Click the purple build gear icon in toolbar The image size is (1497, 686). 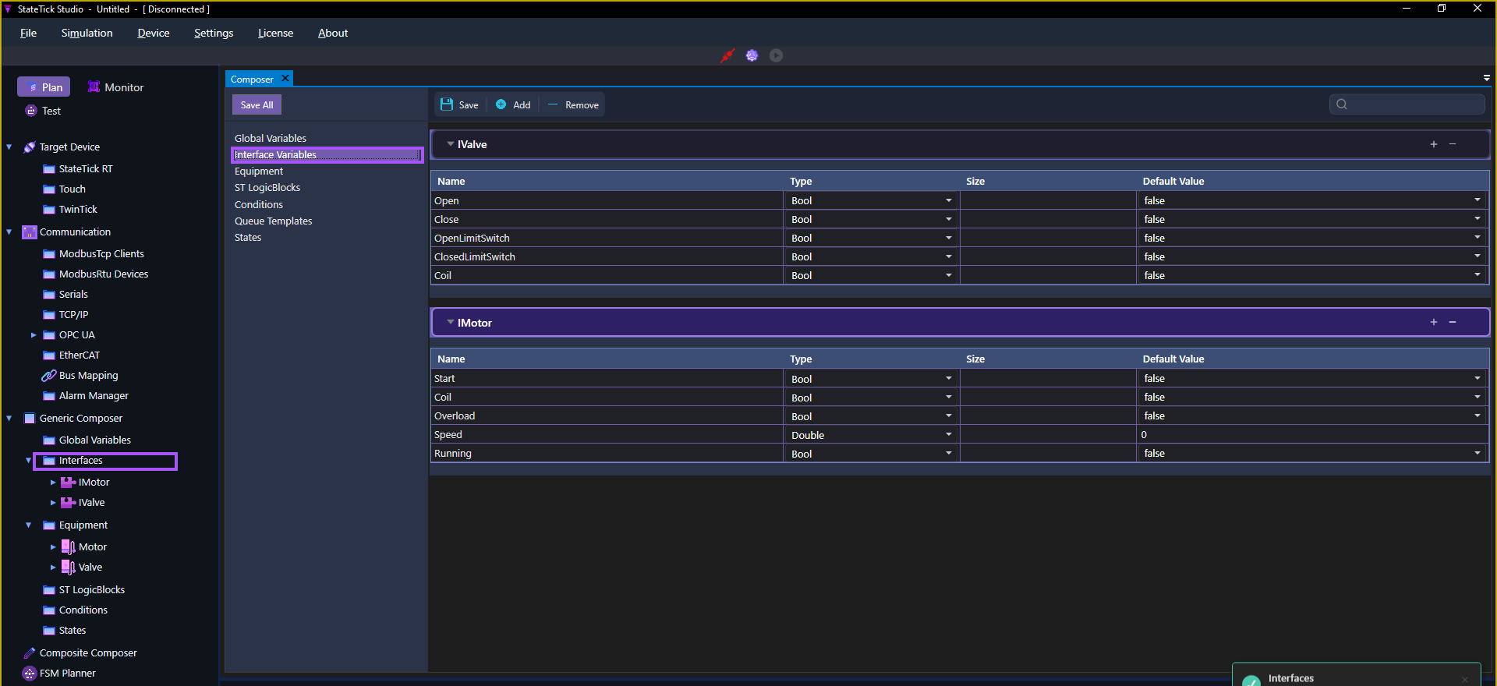coord(752,55)
